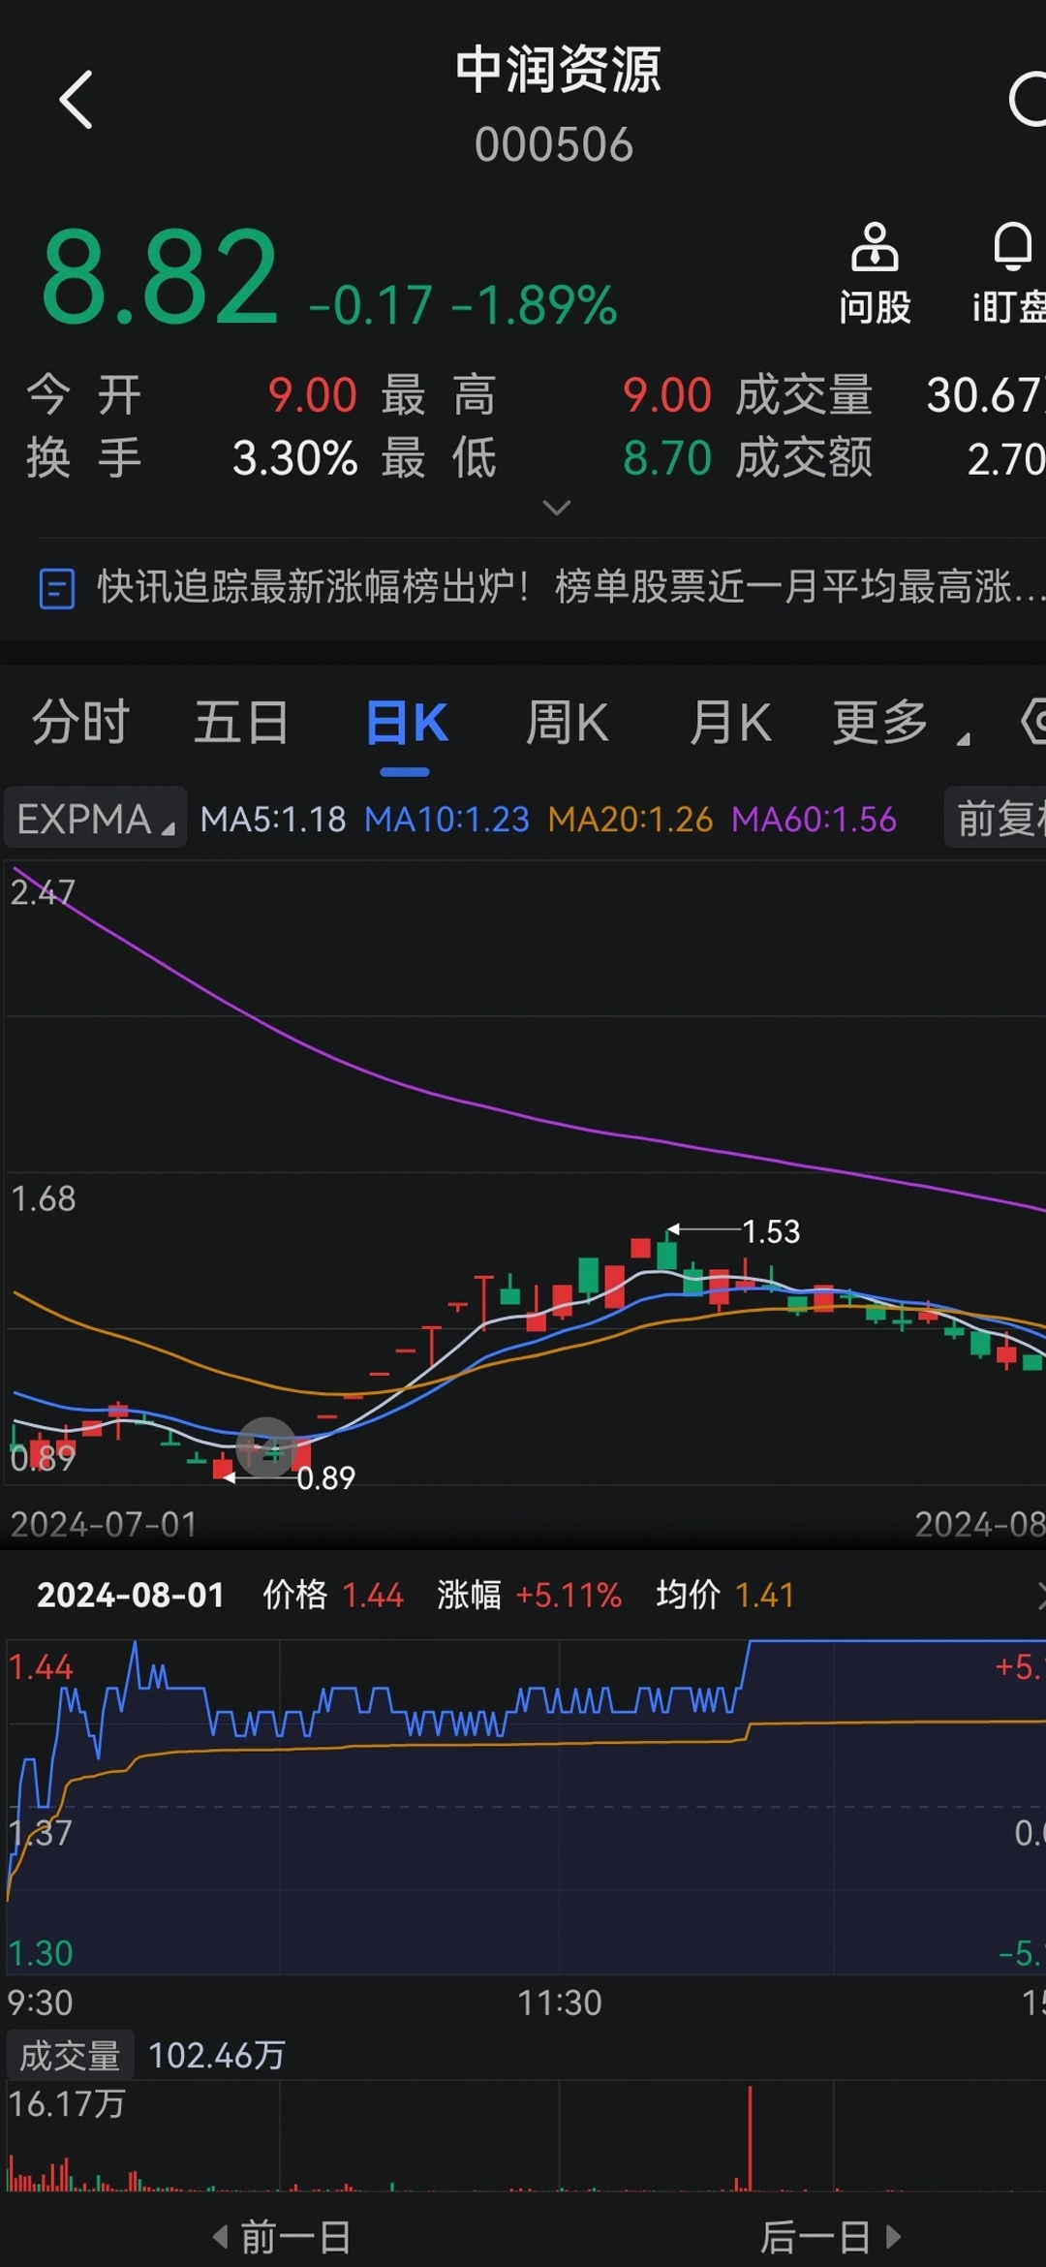Tap the MA10:1.23 value

click(446, 820)
